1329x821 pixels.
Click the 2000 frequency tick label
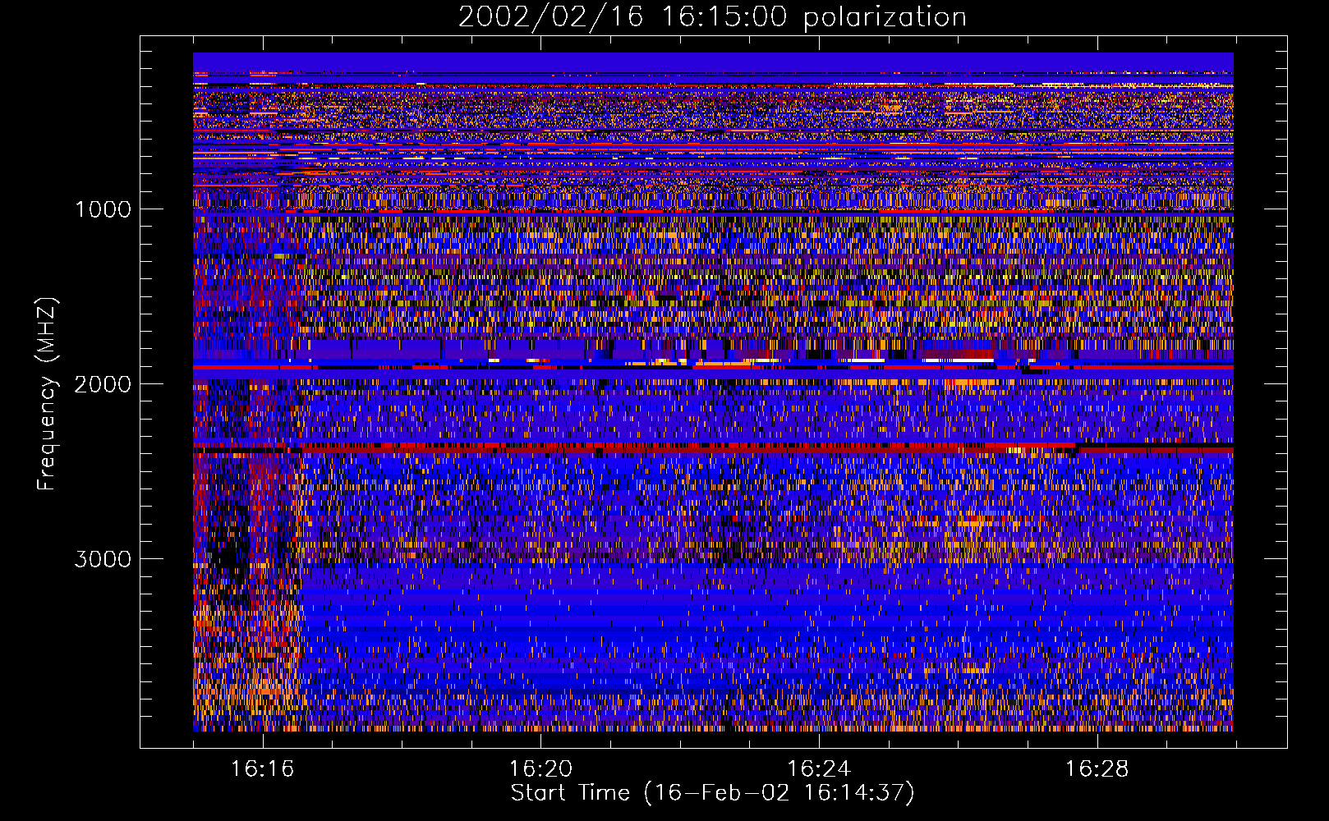[103, 384]
